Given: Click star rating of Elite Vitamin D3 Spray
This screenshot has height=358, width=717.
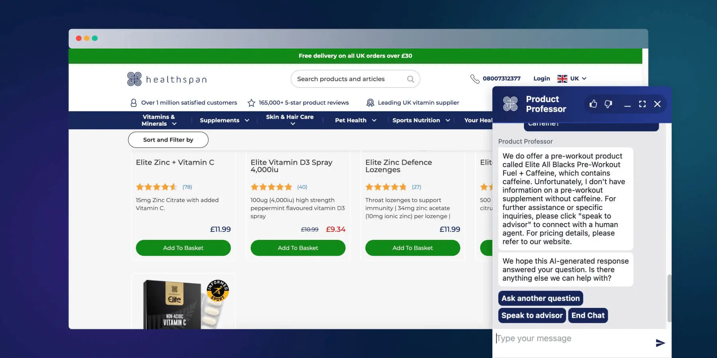Looking at the screenshot, I should (x=271, y=187).
